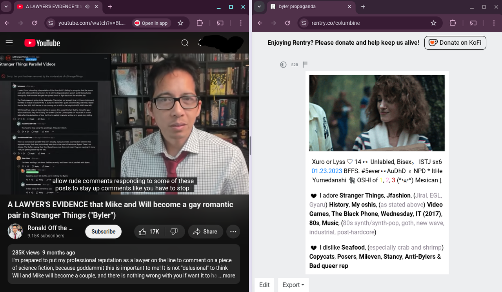Open YouTube hamburger guide menu
This screenshot has width=502, height=292.
pos(9,43)
